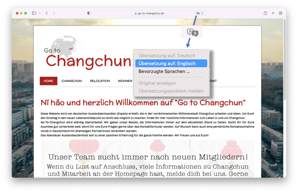Open the Share menu
Image resolution: width=298 pixels, height=193 pixels.
coord(265,13)
